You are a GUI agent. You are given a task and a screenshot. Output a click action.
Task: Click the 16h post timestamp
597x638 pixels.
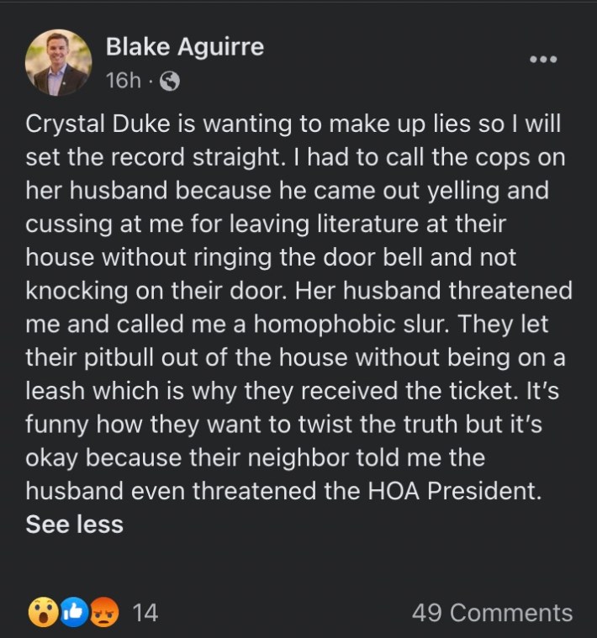pos(124,81)
